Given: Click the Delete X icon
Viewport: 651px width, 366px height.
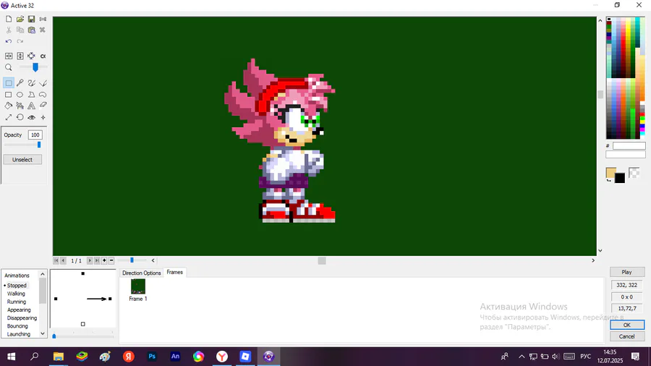Looking at the screenshot, I should click(x=43, y=30).
